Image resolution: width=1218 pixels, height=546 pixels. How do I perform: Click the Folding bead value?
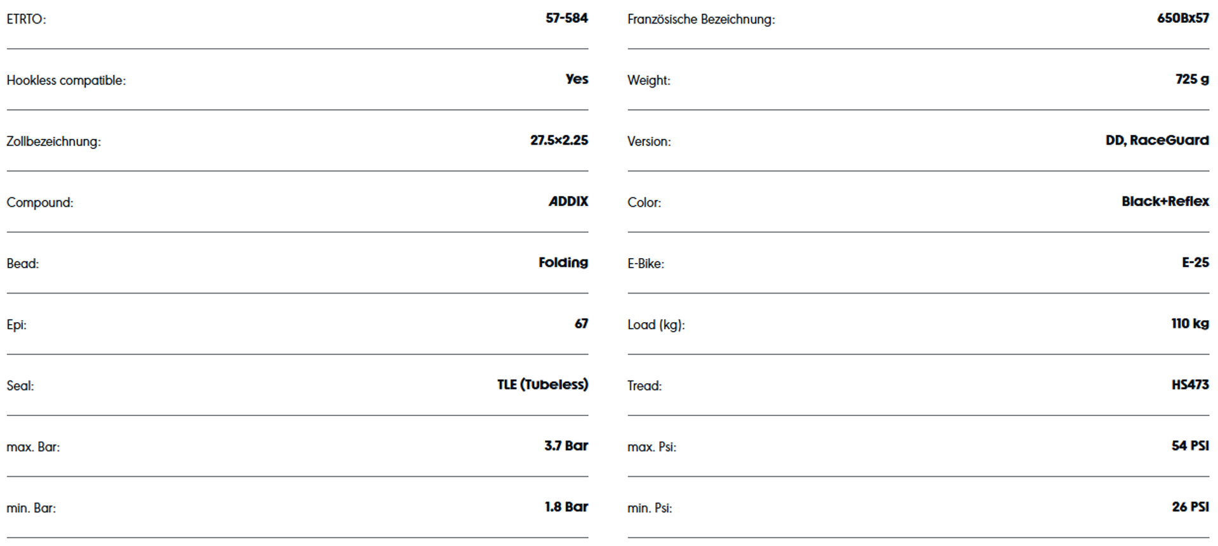coord(563,263)
